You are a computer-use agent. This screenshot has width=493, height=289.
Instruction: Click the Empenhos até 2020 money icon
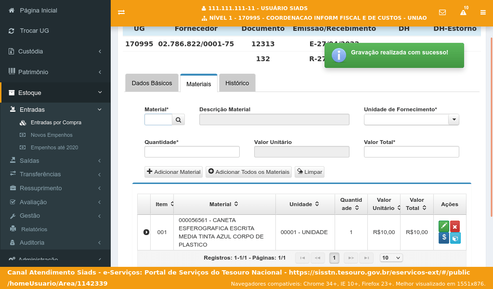(x=23, y=147)
